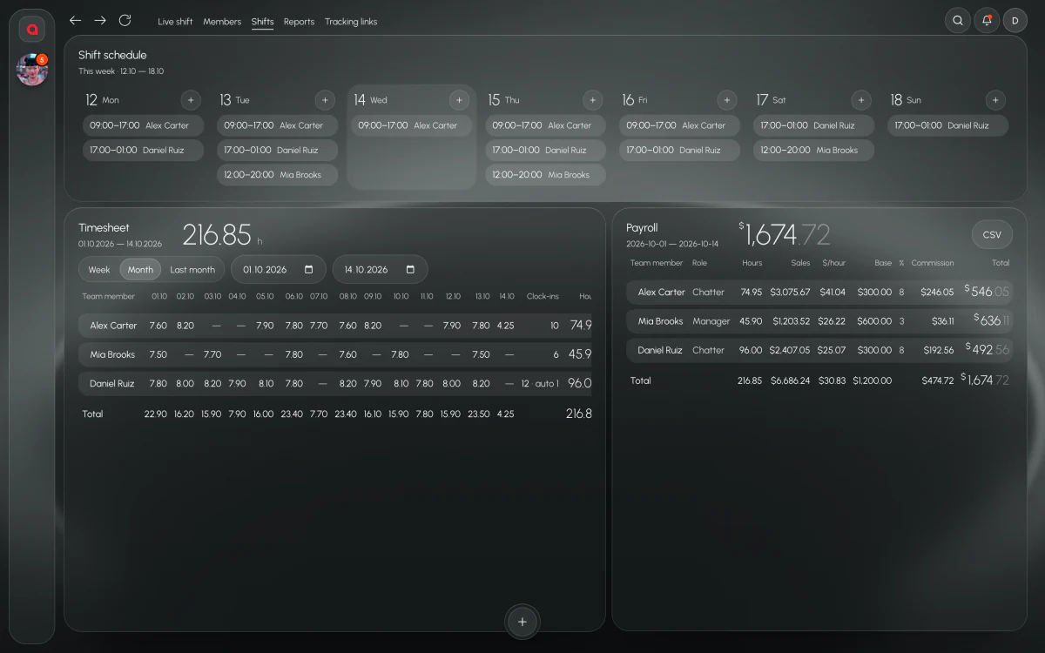
Task: Click the 216.85 total hours figure
Action: coord(217,235)
